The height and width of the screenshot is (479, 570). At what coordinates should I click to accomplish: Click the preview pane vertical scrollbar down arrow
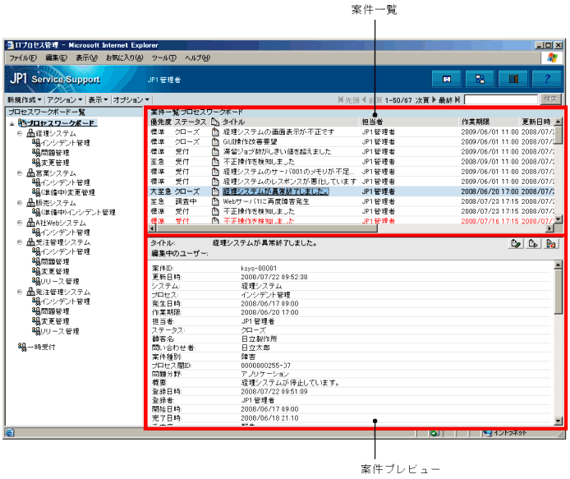point(558,421)
